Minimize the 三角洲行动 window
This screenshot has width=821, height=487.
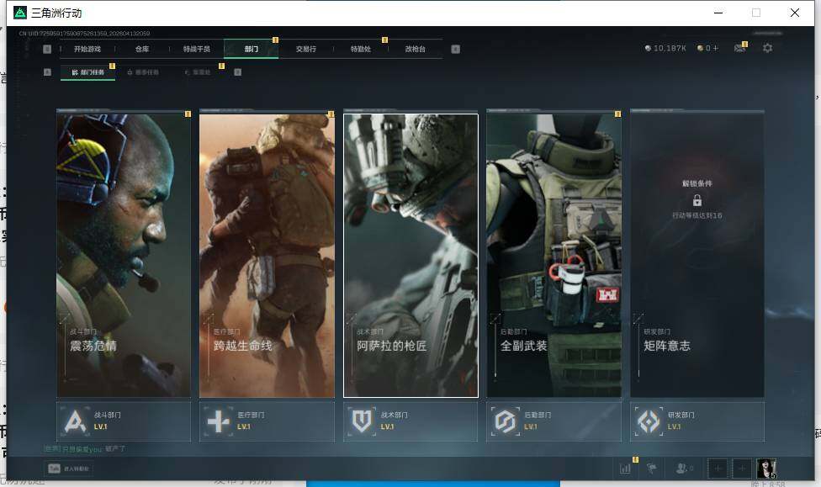[718, 13]
